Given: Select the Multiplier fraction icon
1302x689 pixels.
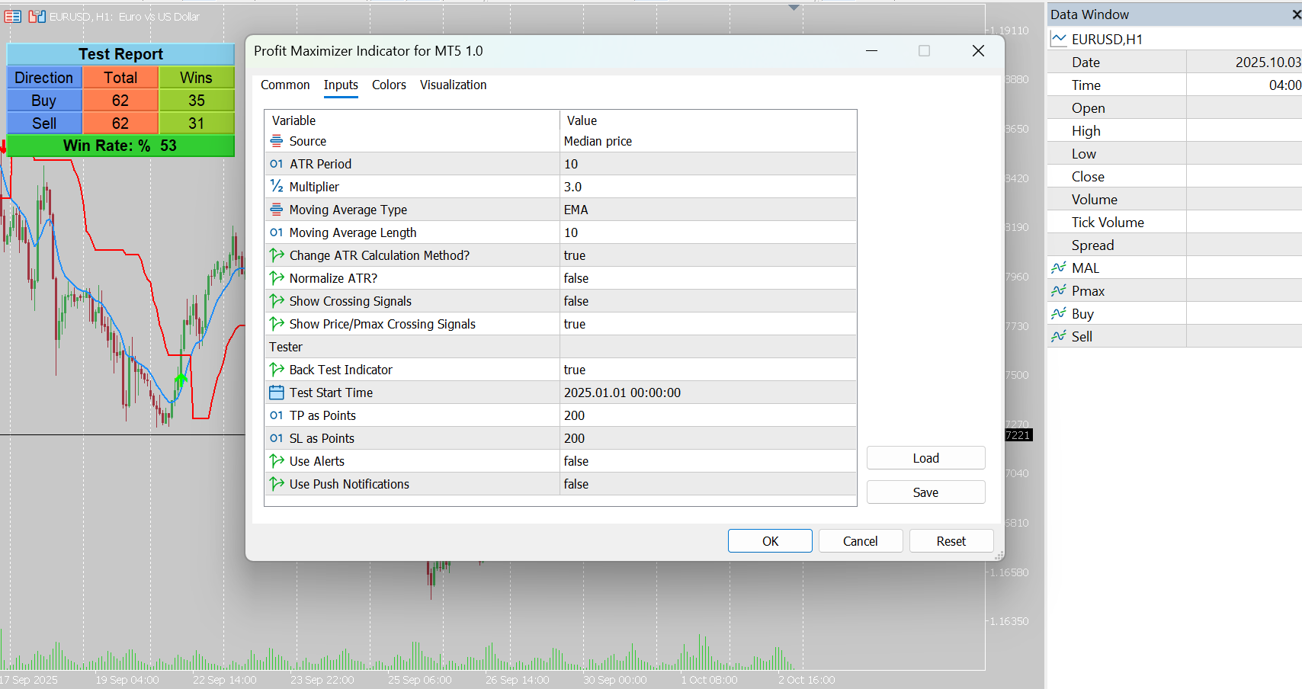Looking at the screenshot, I should [x=277, y=187].
